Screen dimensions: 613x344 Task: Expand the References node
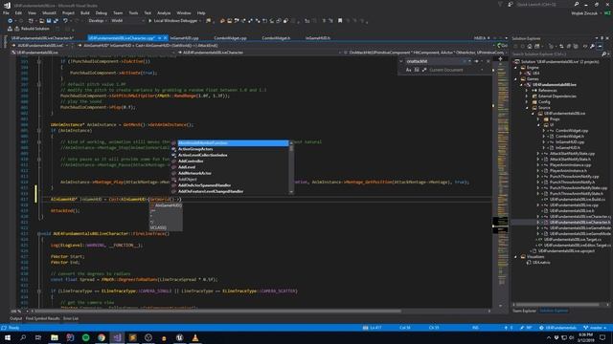527,90
